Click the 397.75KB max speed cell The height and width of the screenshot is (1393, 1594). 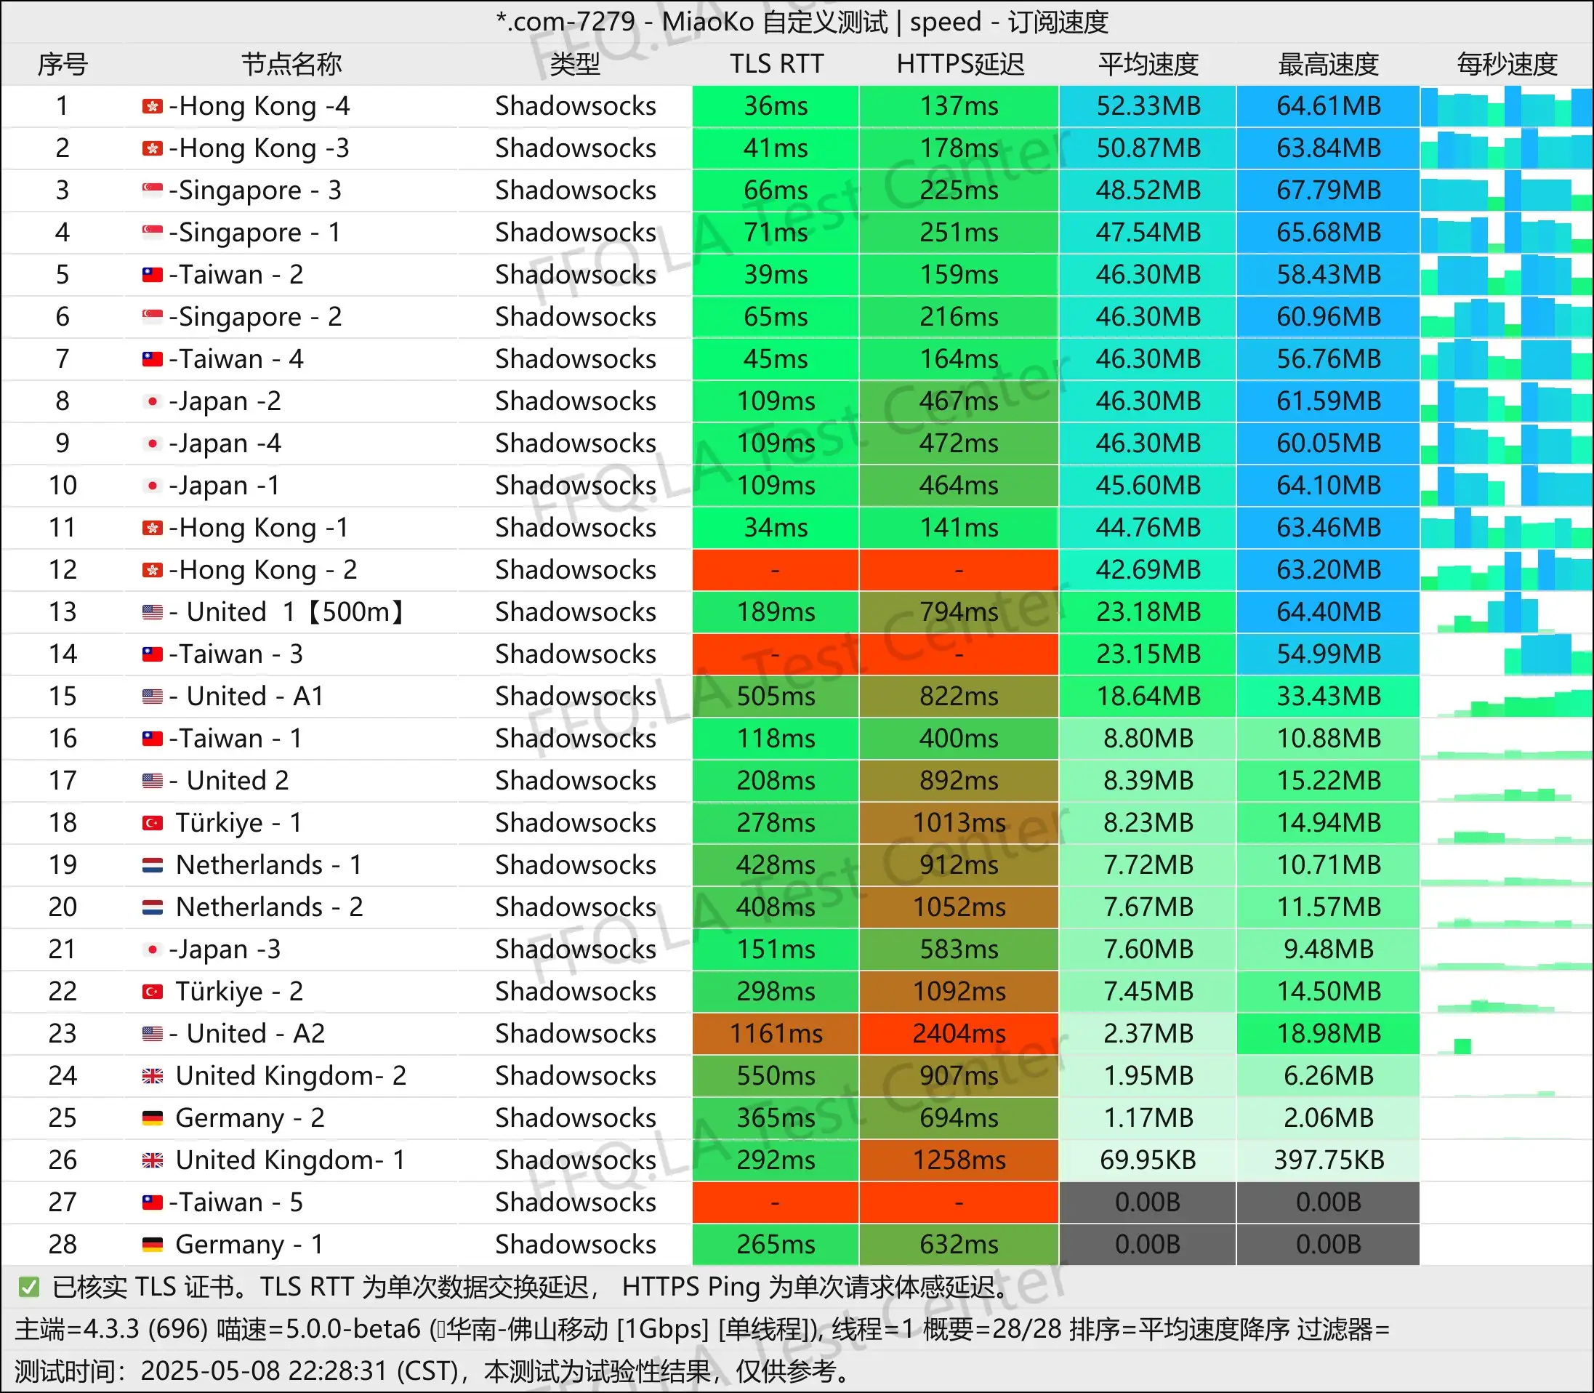pos(1328,1160)
